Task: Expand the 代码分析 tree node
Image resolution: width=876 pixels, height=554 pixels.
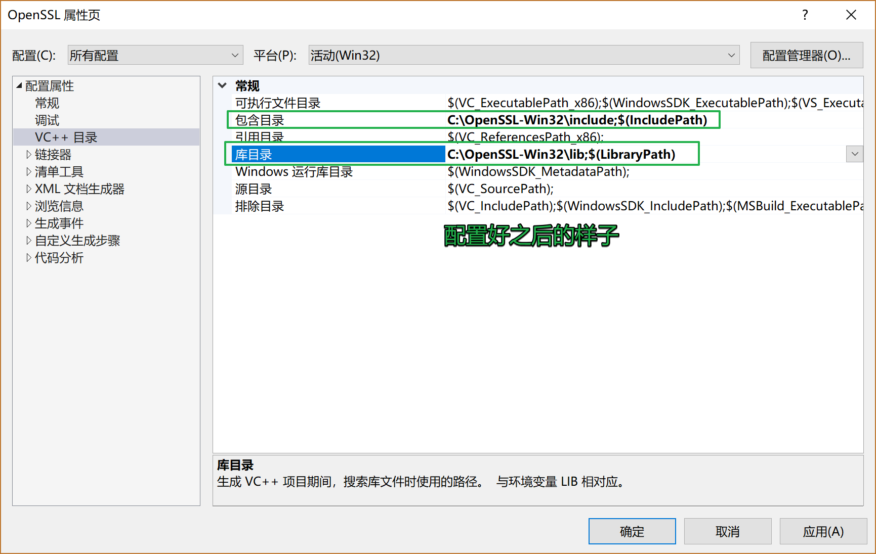Action: [29, 258]
